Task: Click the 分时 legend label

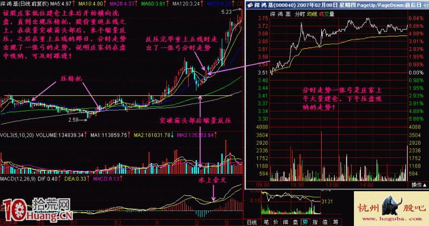Action: coord(300,14)
